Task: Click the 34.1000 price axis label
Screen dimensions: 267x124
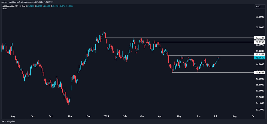Action: click(x=259, y=103)
